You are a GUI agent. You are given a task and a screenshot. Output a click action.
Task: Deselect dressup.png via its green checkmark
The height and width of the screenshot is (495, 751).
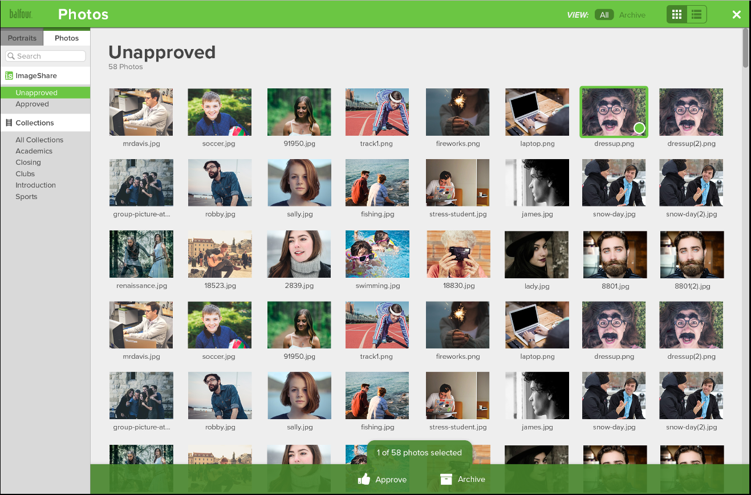639,128
